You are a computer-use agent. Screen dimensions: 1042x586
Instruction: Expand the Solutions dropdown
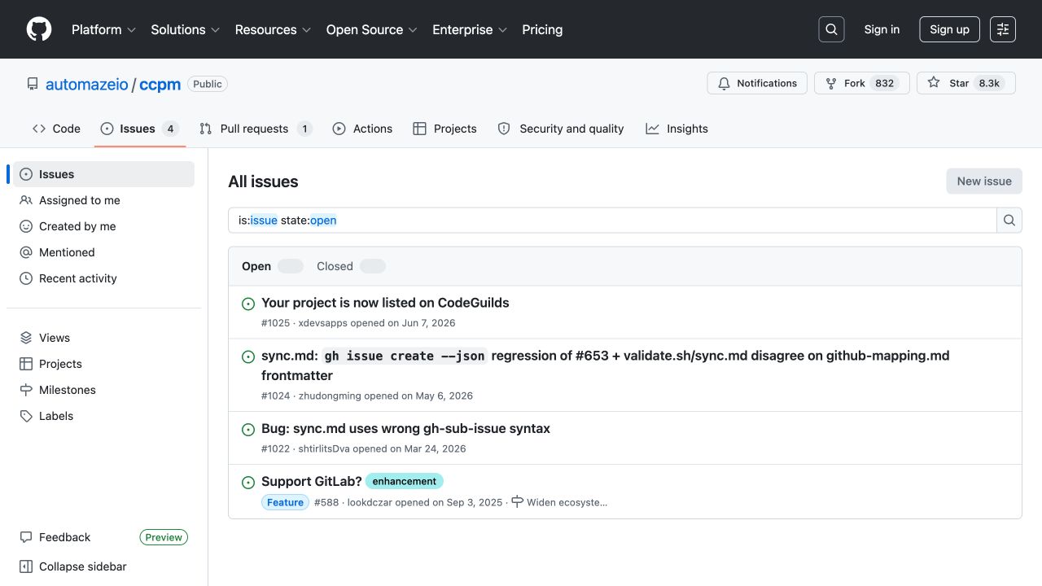coord(186,29)
